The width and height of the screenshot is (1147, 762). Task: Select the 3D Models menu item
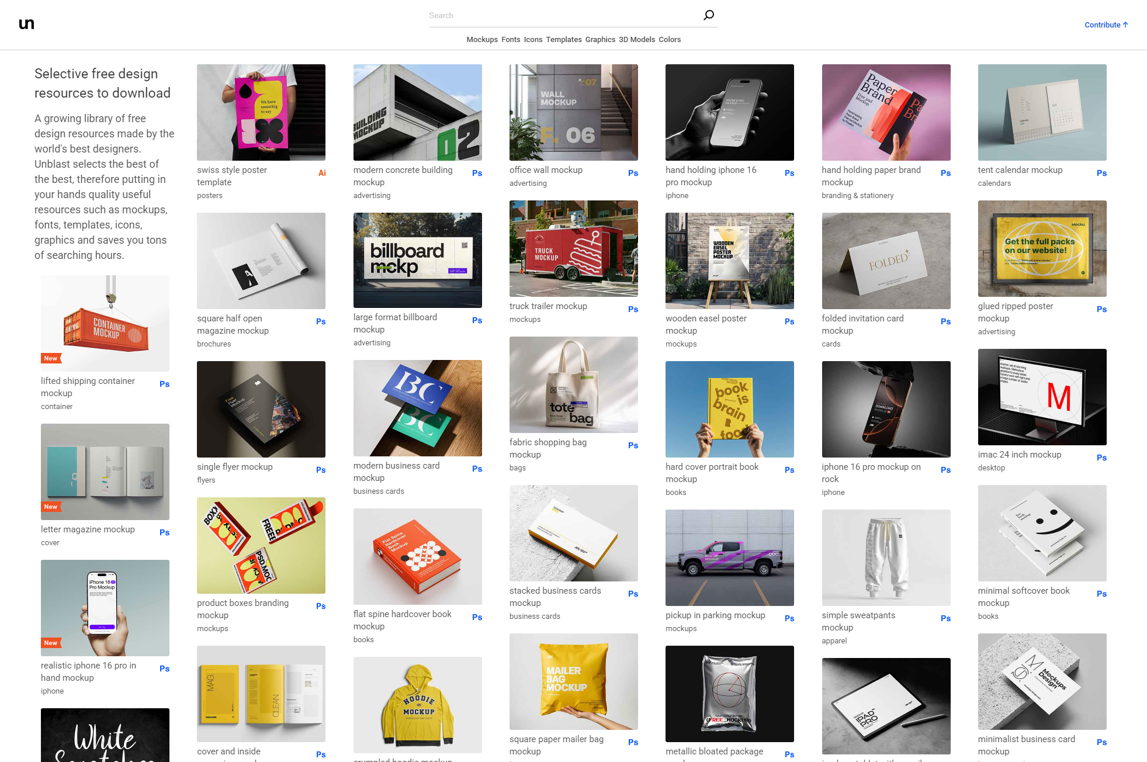tap(637, 40)
